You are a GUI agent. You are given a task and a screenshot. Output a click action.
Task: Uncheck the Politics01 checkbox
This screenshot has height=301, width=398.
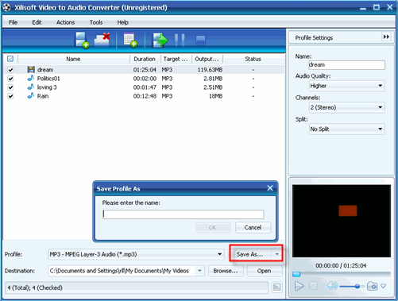[x=10, y=79]
